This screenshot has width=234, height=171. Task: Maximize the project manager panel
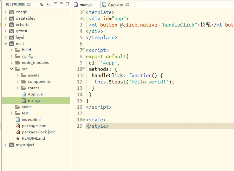[67, 4]
